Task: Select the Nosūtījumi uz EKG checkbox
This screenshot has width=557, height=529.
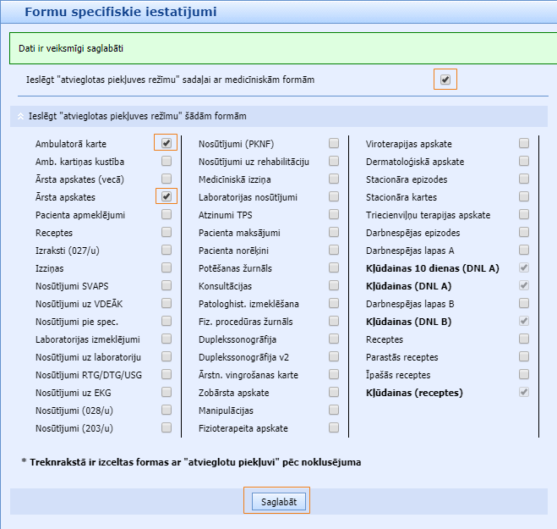Action: point(167,392)
